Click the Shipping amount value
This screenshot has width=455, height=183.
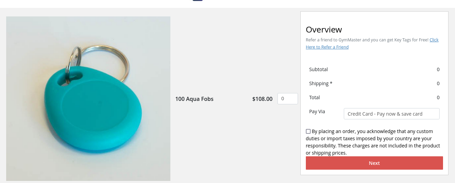tap(438, 83)
